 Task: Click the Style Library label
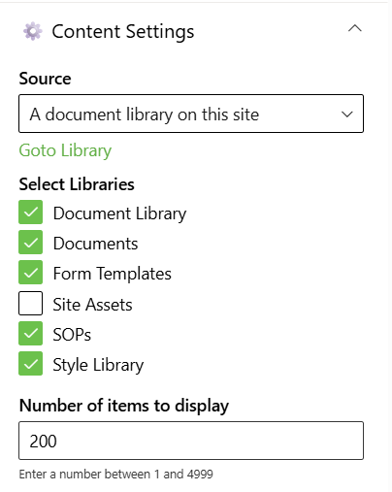pyautogui.click(x=98, y=365)
